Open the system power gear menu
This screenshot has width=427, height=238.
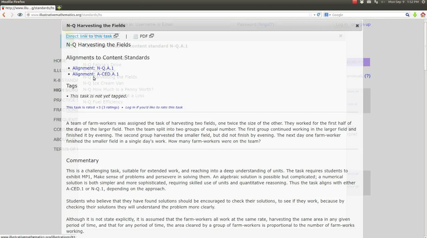(x=423, y=2)
